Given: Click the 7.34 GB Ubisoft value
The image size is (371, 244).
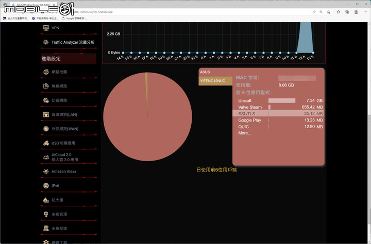Looking at the screenshot, I should point(314,100).
